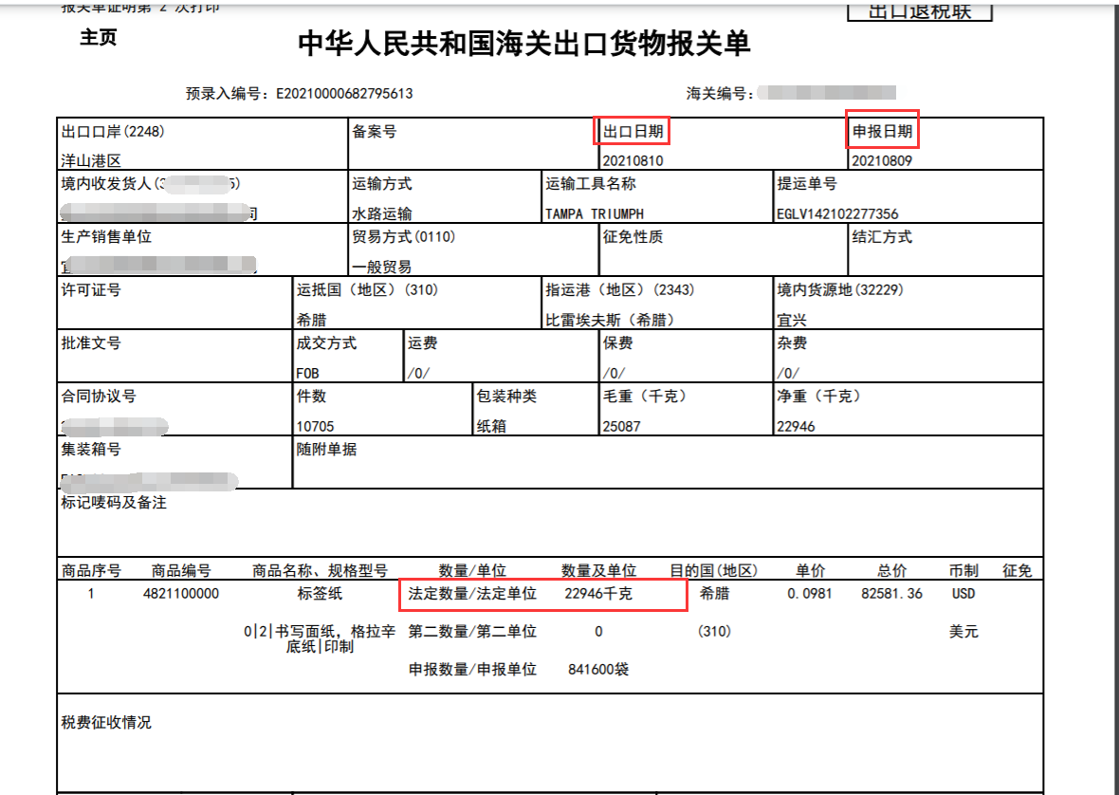1119x795 pixels.
Task: Click the 许可证号 label
Action: point(91,289)
